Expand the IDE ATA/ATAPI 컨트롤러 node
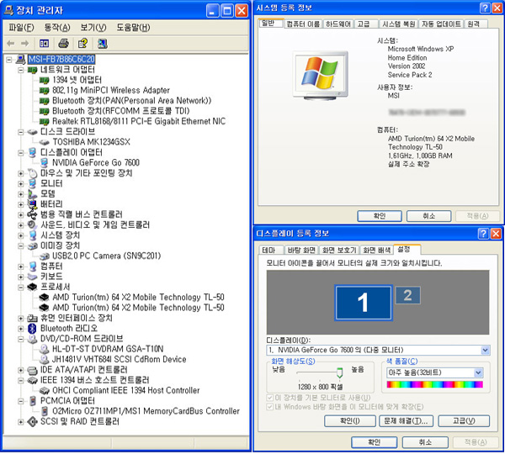Viewport: 505px width, 454px height. tap(21, 370)
